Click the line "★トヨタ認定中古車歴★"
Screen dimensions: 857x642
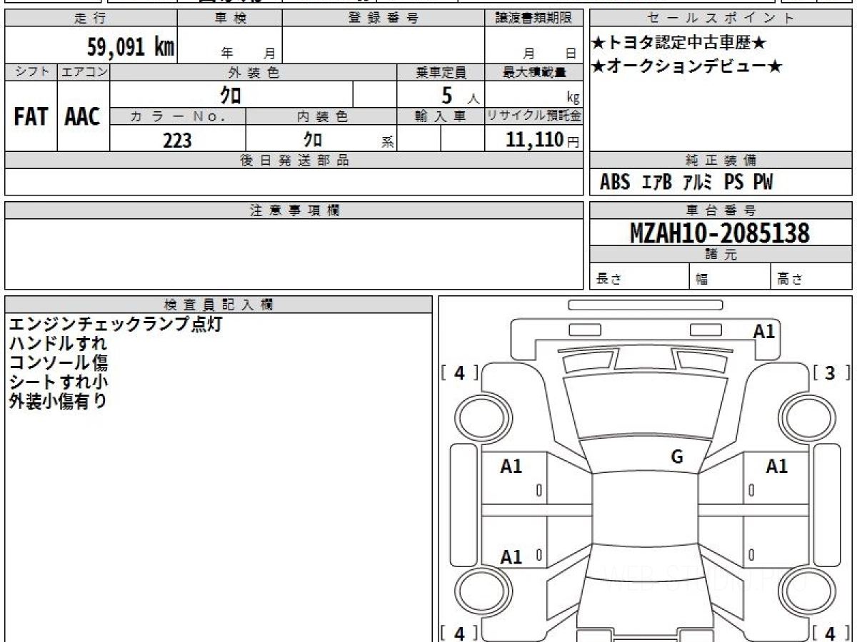point(678,44)
